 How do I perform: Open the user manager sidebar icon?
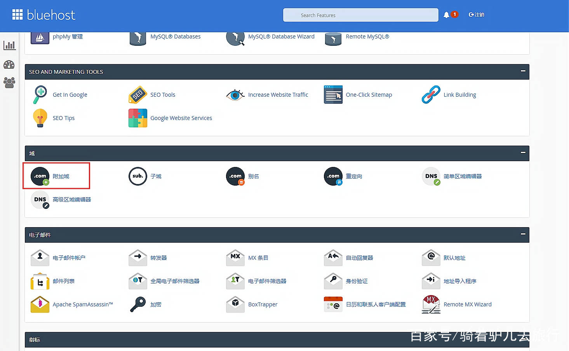[x=9, y=82]
